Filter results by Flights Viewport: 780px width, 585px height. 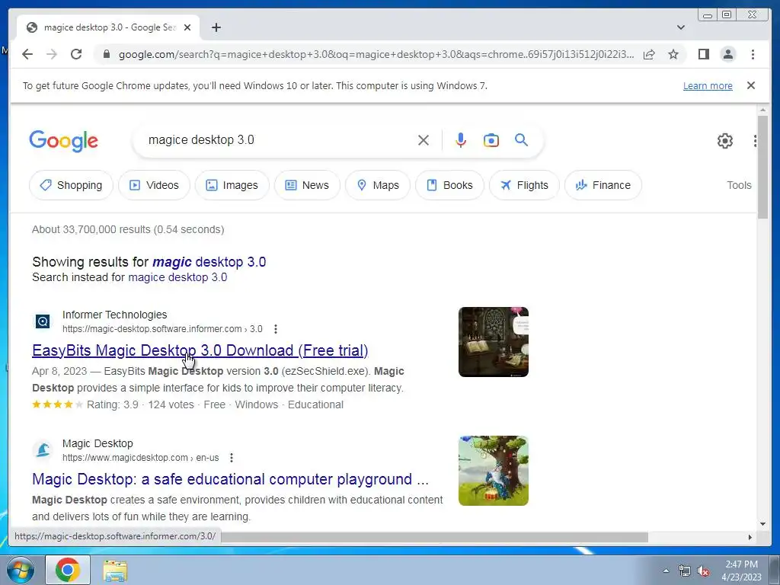coord(524,185)
